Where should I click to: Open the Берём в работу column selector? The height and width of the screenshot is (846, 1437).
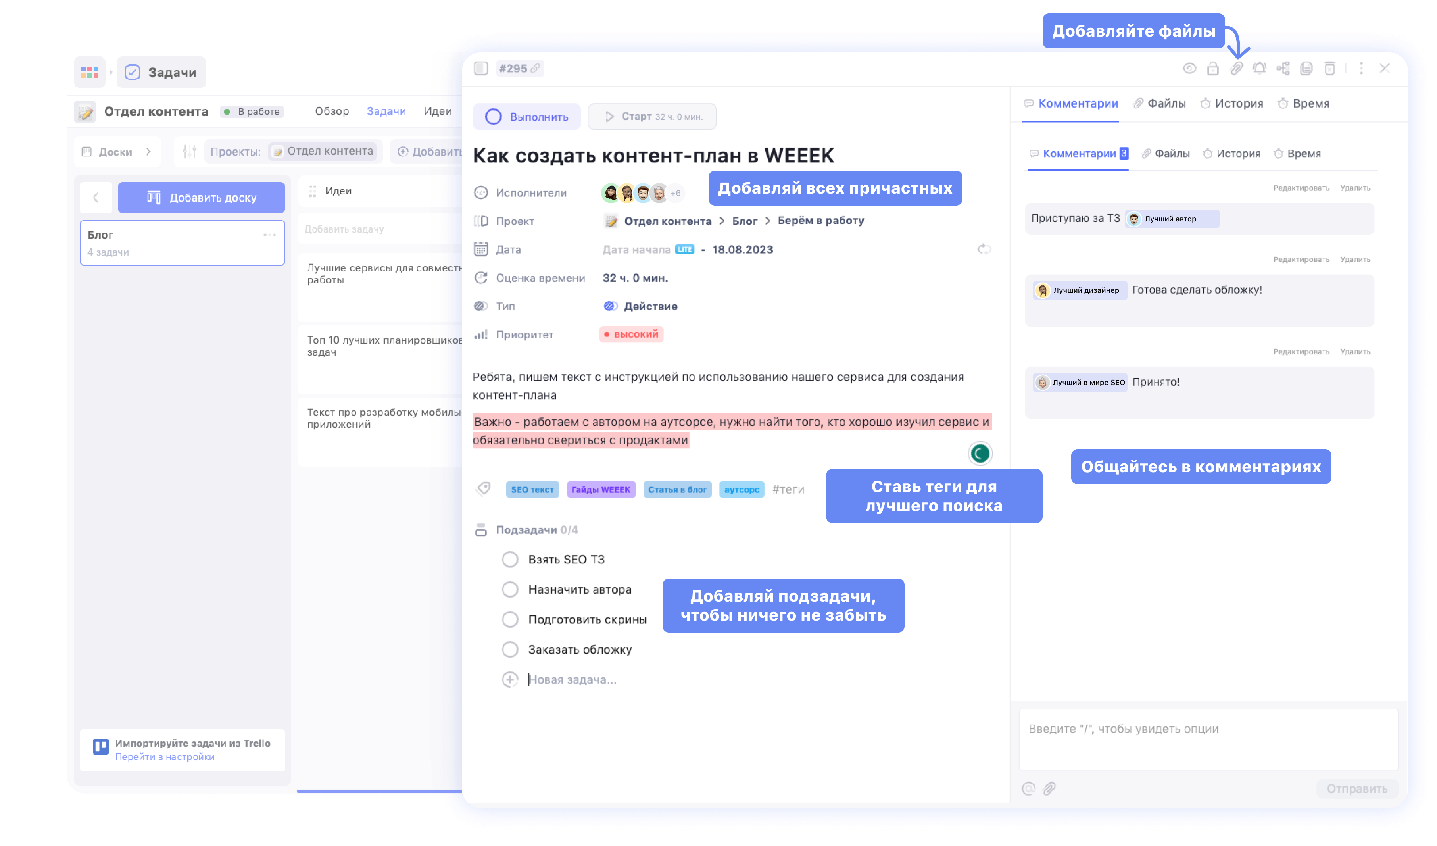pyautogui.click(x=820, y=221)
